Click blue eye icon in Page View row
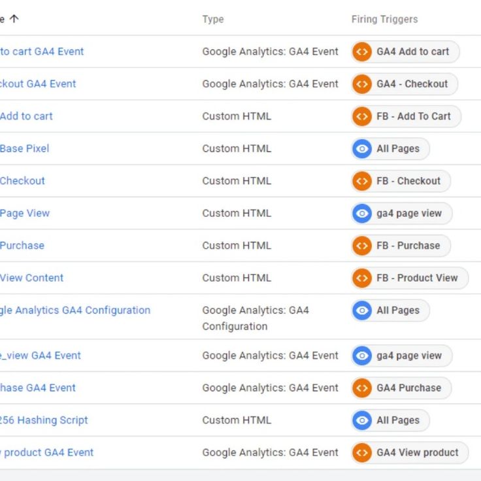The height and width of the screenshot is (481, 481). 362,213
